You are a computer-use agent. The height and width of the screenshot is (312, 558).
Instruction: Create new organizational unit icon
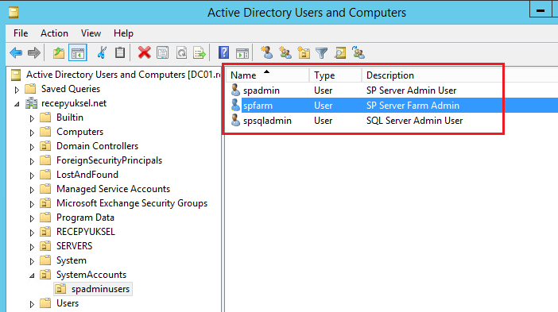[304, 52]
